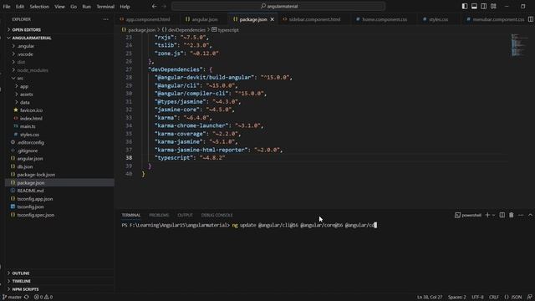The height and width of the screenshot is (301, 535).
Task: Open package-lock.json file
Action: coord(36,175)
